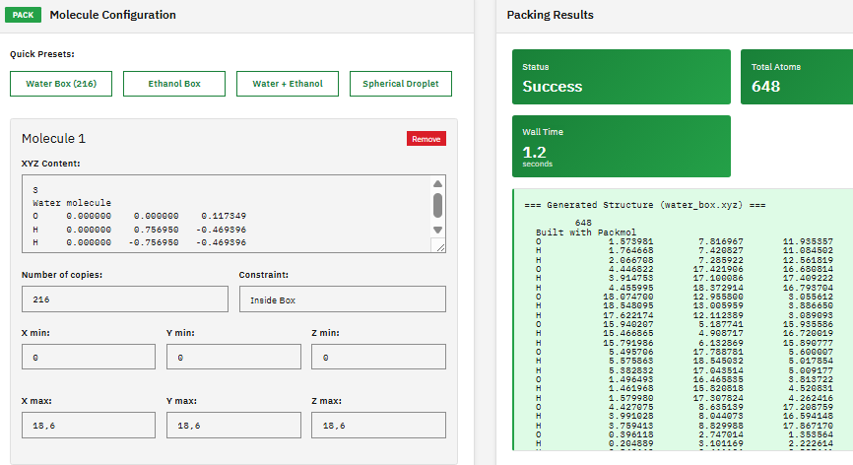Click the XYZ content scrollbar thumb
This screenshot has width=853, height=465.
point(437,206)
